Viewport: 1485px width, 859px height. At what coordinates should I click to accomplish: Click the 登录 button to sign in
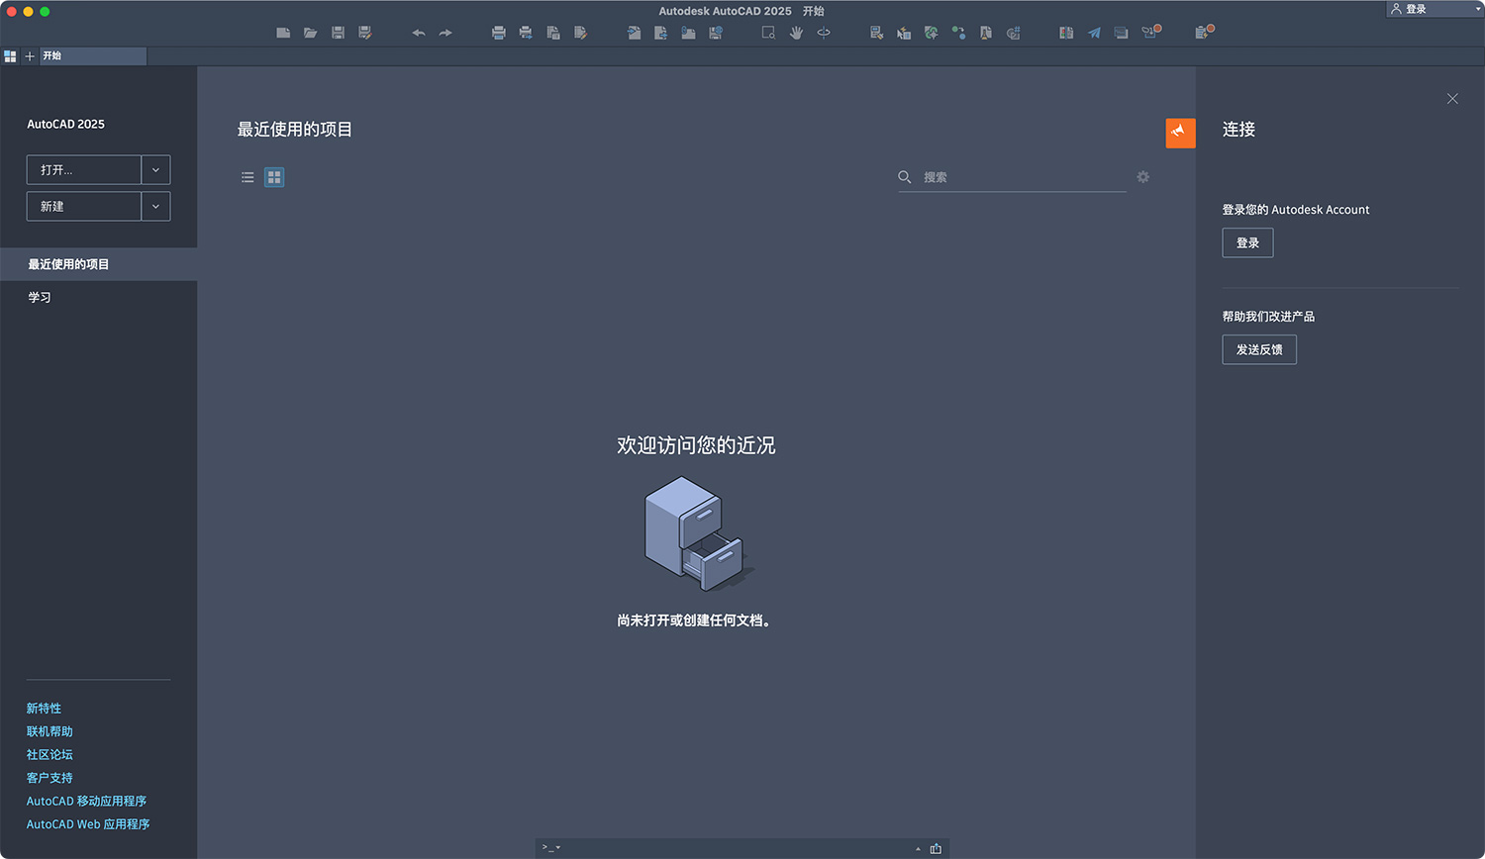1247,242
